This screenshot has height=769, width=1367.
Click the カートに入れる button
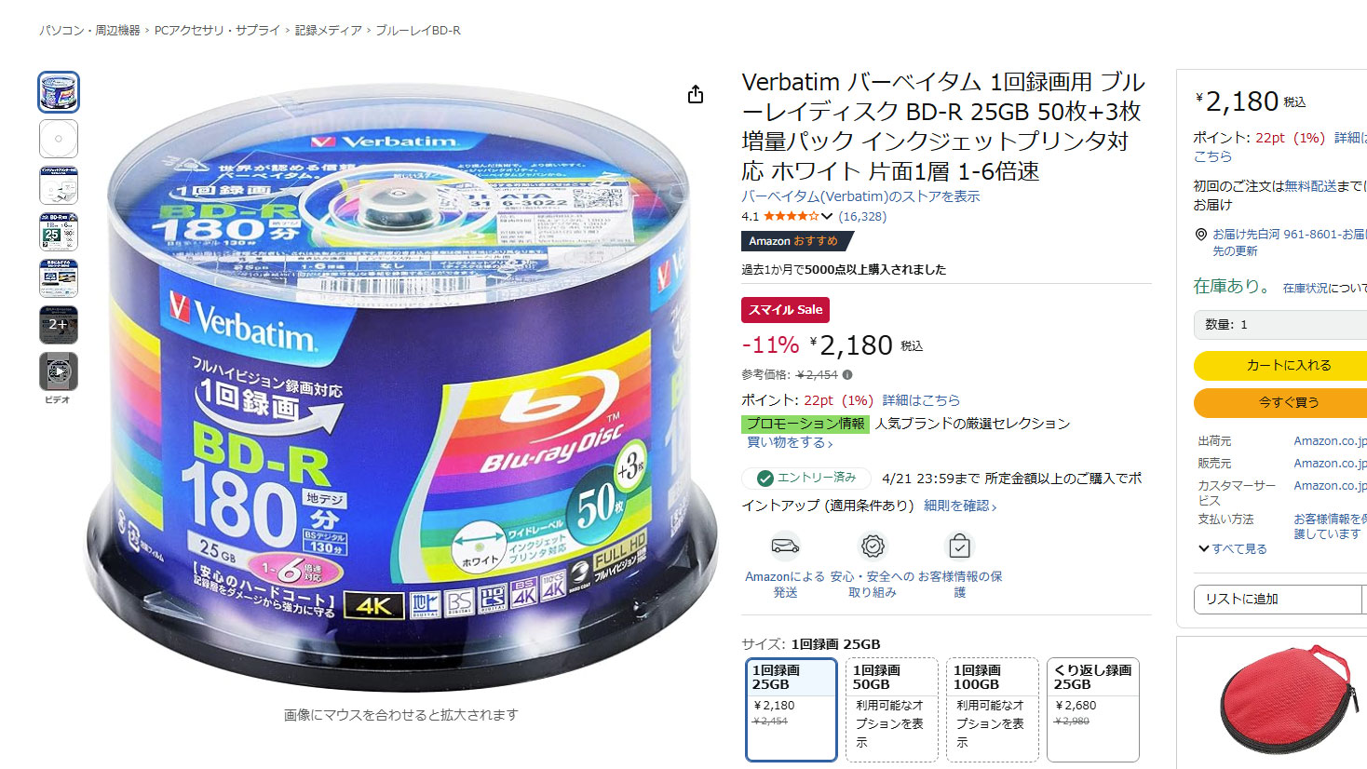(x=1280, y=366)
